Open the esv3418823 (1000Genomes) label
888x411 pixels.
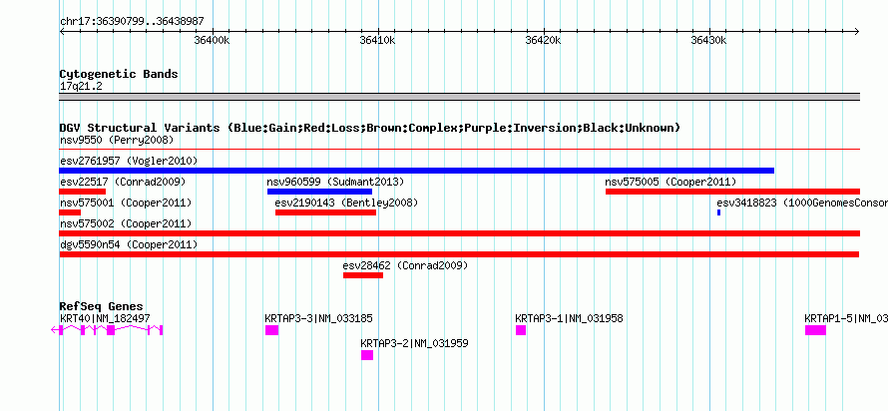tap(802, 203)
